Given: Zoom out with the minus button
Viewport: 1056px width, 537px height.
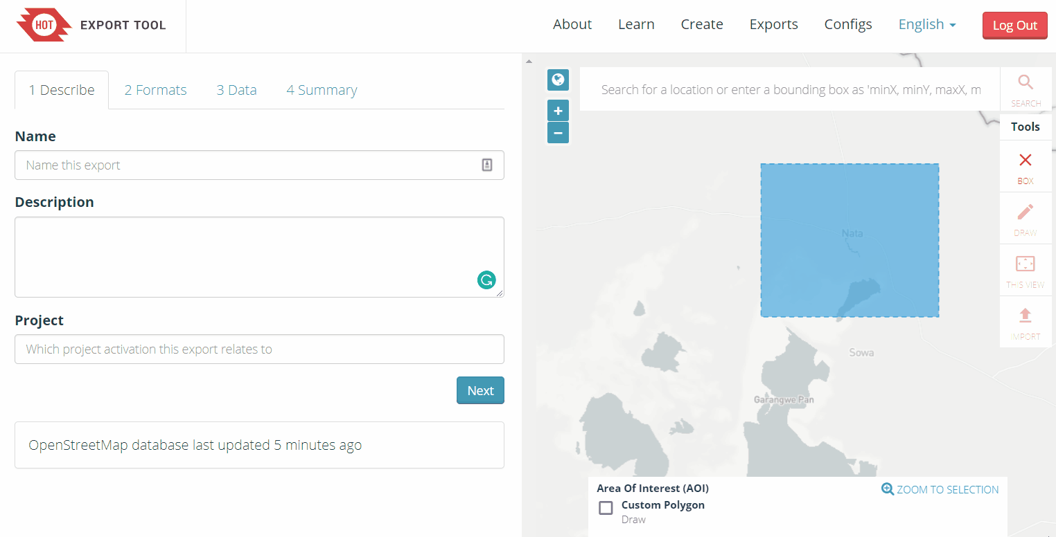Looking at the screenshot, I should (x=558, y=132).
